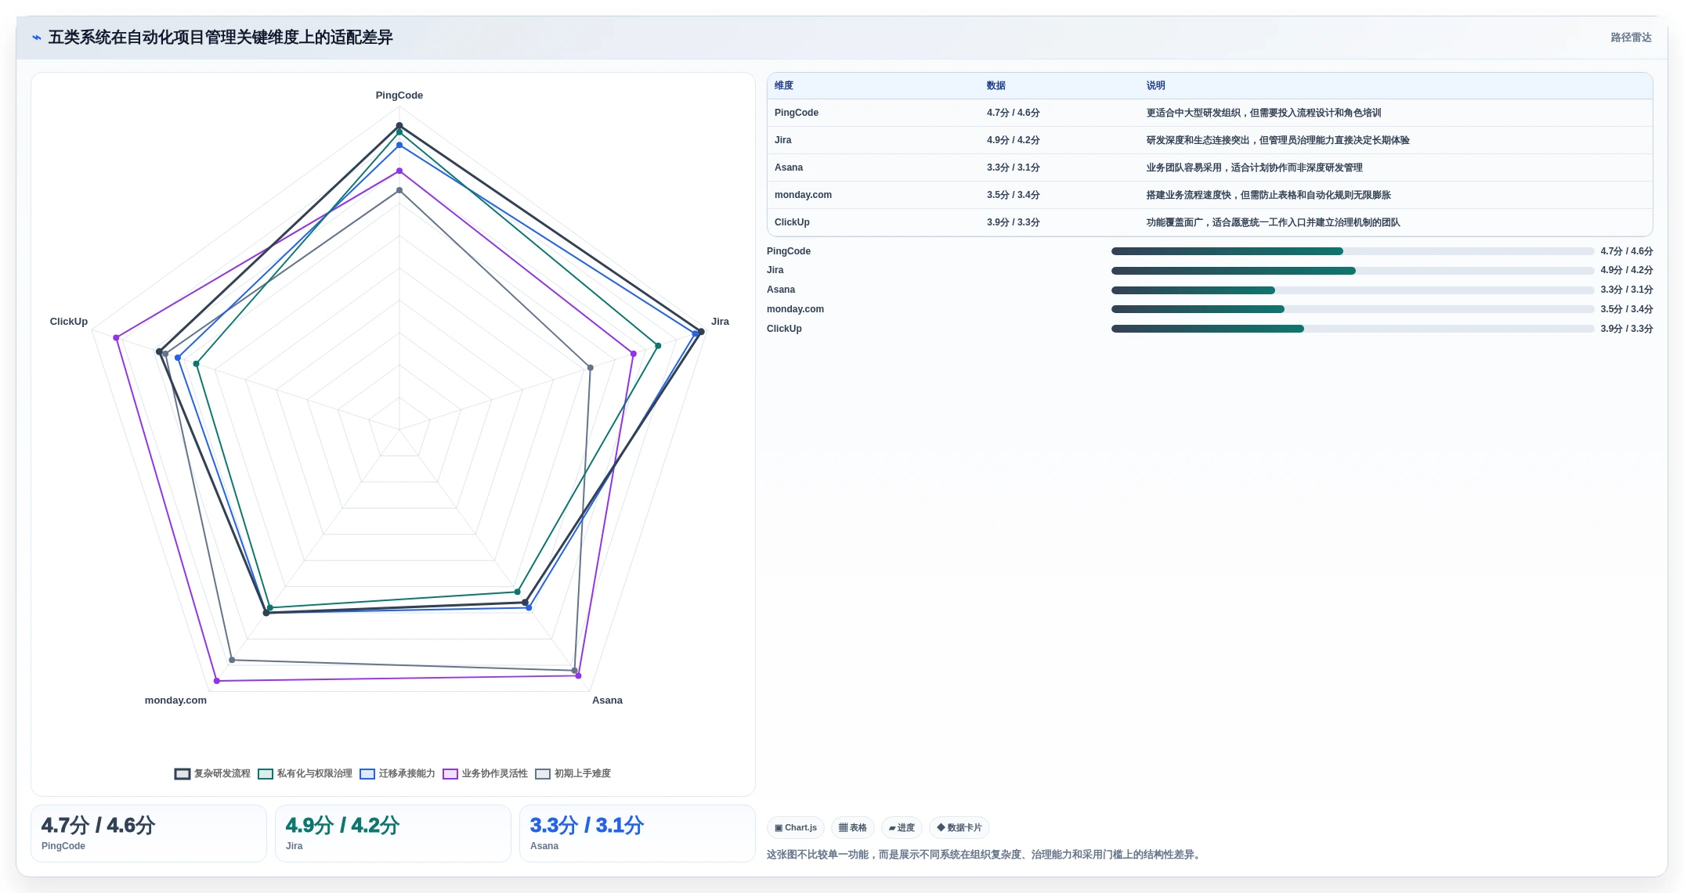Viewport: 1684px width, 893px height.
Task: Click the PingCode label beside its progress bar
Action: point(789,251)
